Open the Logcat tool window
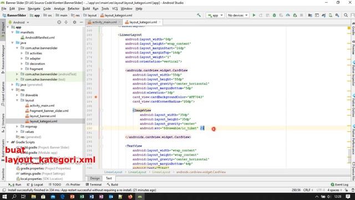The height and width of the screenshot is (200, 355). (35, 184)
